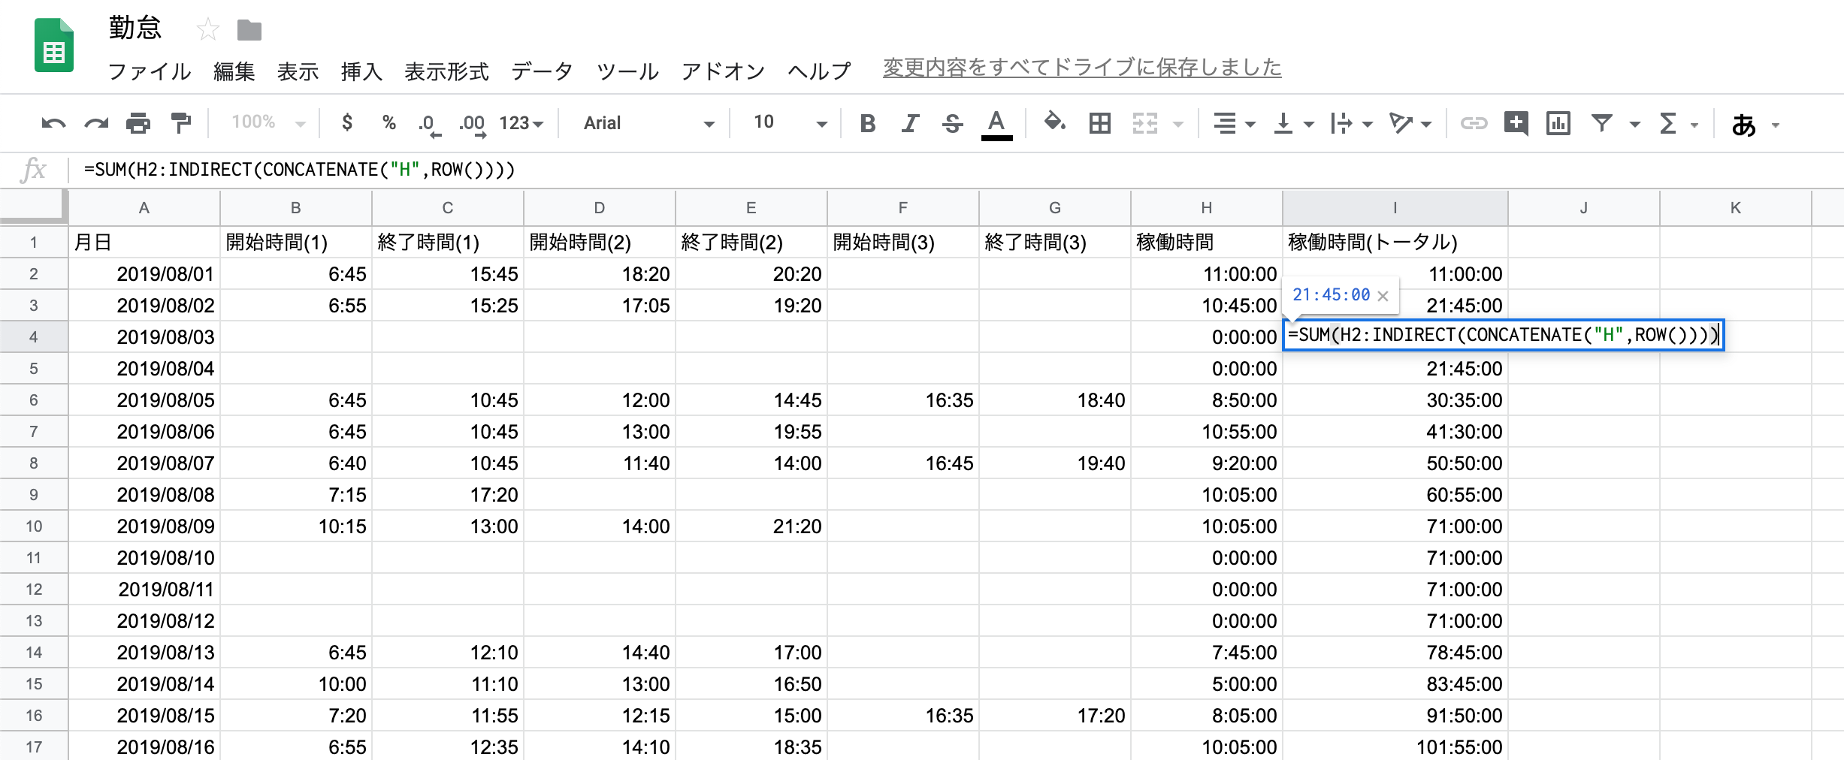
Task: Open the text rotation dropdown
Action: coord(1410,123)
